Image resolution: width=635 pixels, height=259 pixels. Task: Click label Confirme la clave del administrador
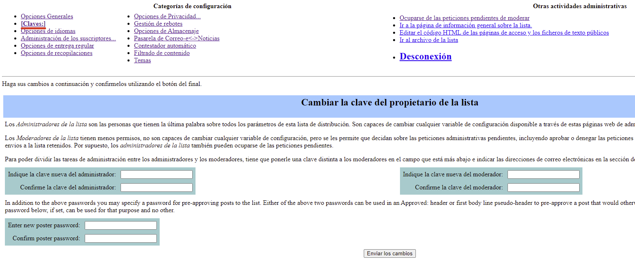tap(68, 187)
